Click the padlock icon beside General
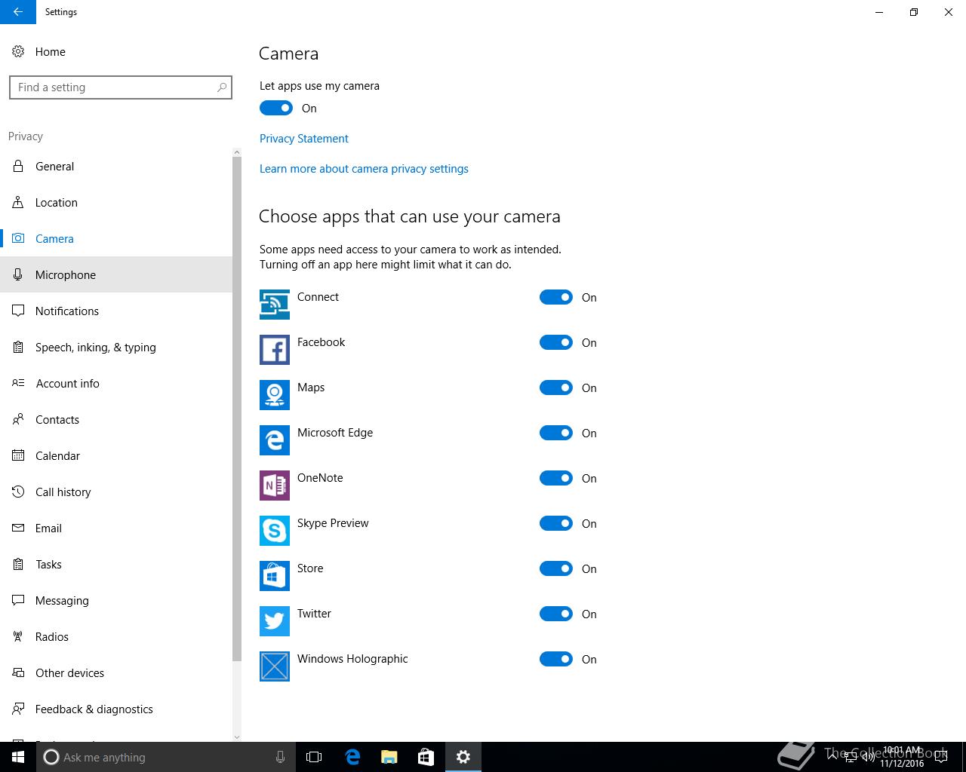Image resolution: width=966 pixels, height=772 pixels. click(x=18, y=166)
